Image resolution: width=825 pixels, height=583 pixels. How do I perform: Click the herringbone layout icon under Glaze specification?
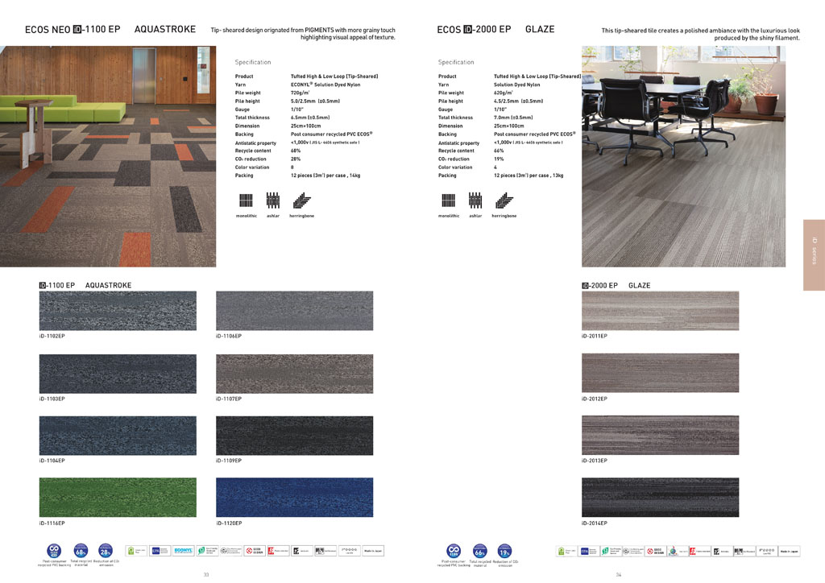(x=504, y=201)
